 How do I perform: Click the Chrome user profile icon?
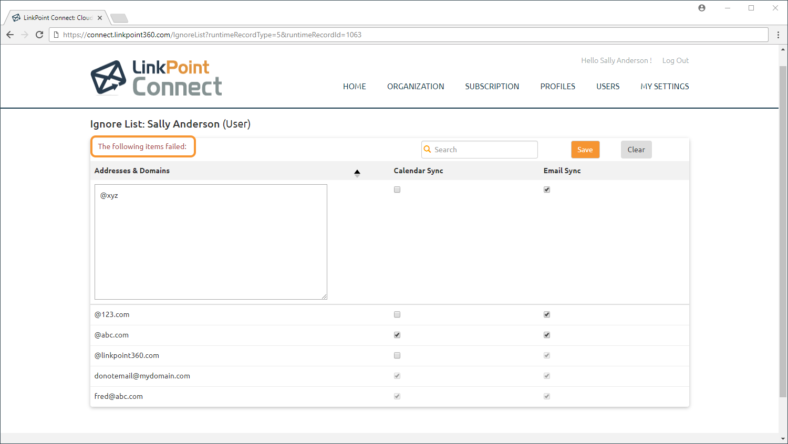(702, 8)
